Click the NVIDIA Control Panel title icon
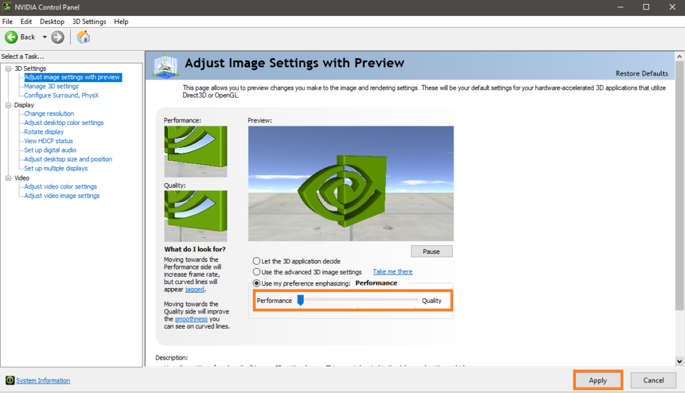This screenshot has width=685, height=393. (x=7, y=7)
